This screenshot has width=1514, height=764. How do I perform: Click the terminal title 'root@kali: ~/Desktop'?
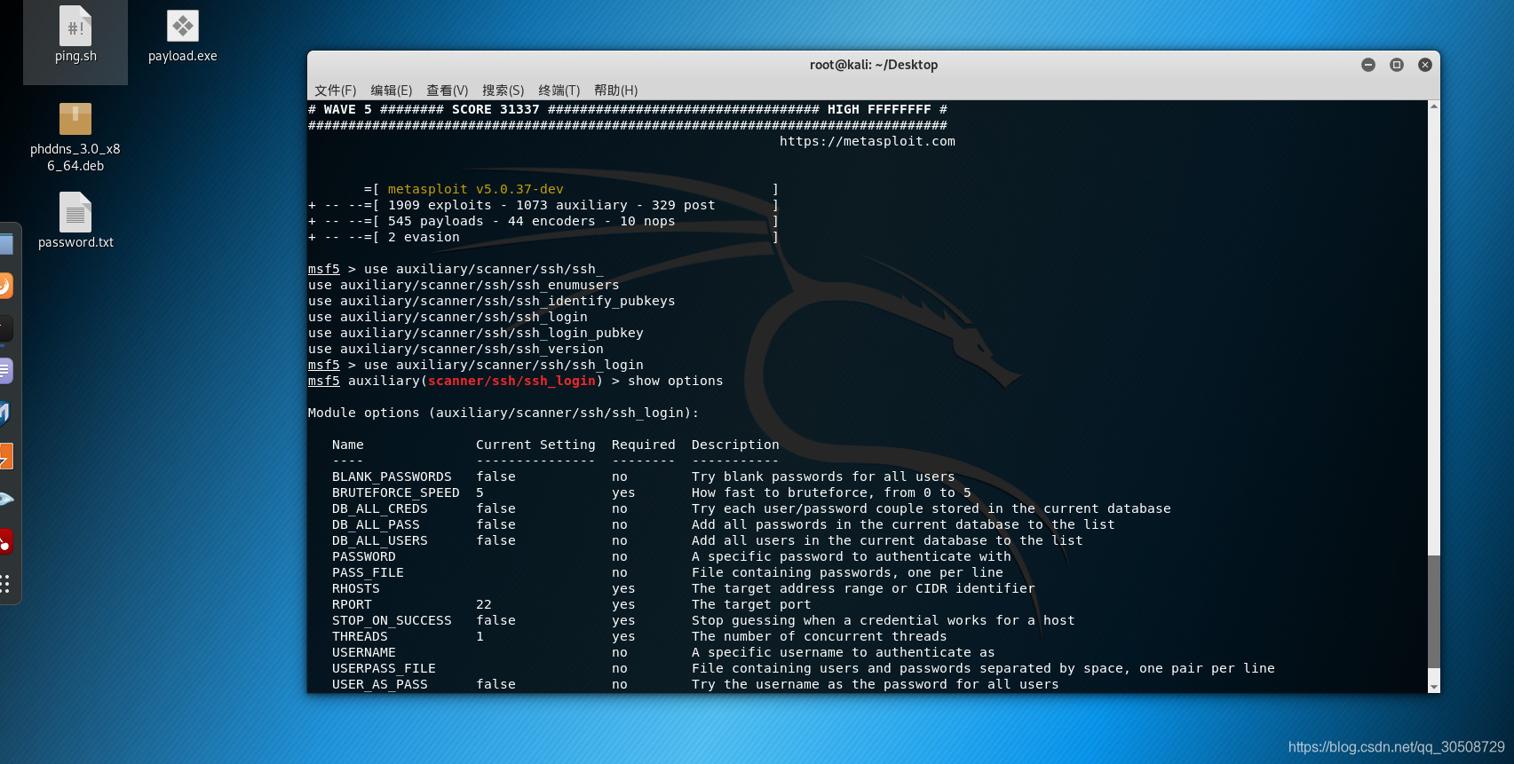(874, 65)
